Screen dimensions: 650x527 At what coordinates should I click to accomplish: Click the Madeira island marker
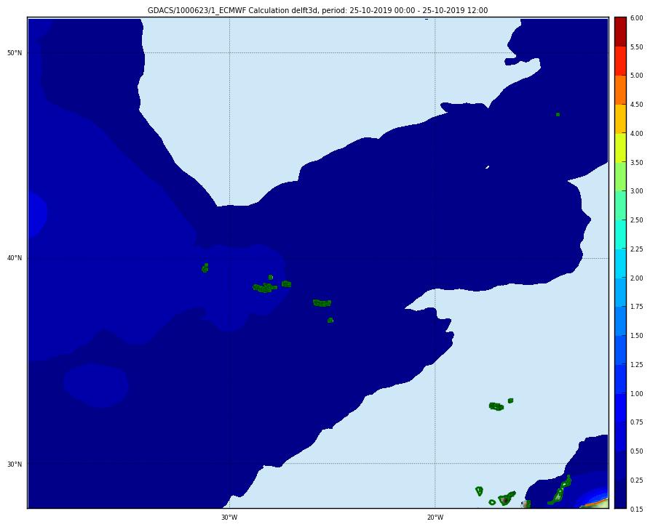496,406
